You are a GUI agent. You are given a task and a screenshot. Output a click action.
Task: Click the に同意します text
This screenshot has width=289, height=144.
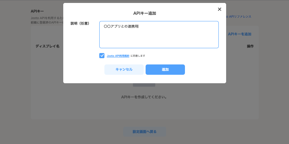[138, 56]
